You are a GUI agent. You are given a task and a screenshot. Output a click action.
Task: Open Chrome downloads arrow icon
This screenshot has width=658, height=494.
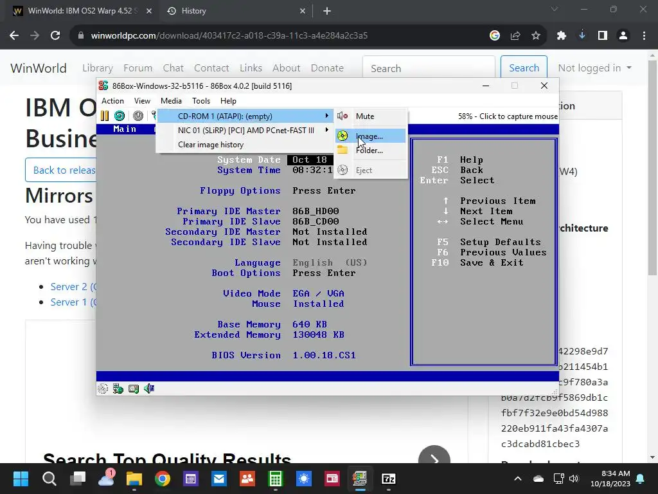pyautogui.click(x=582, y=35)
